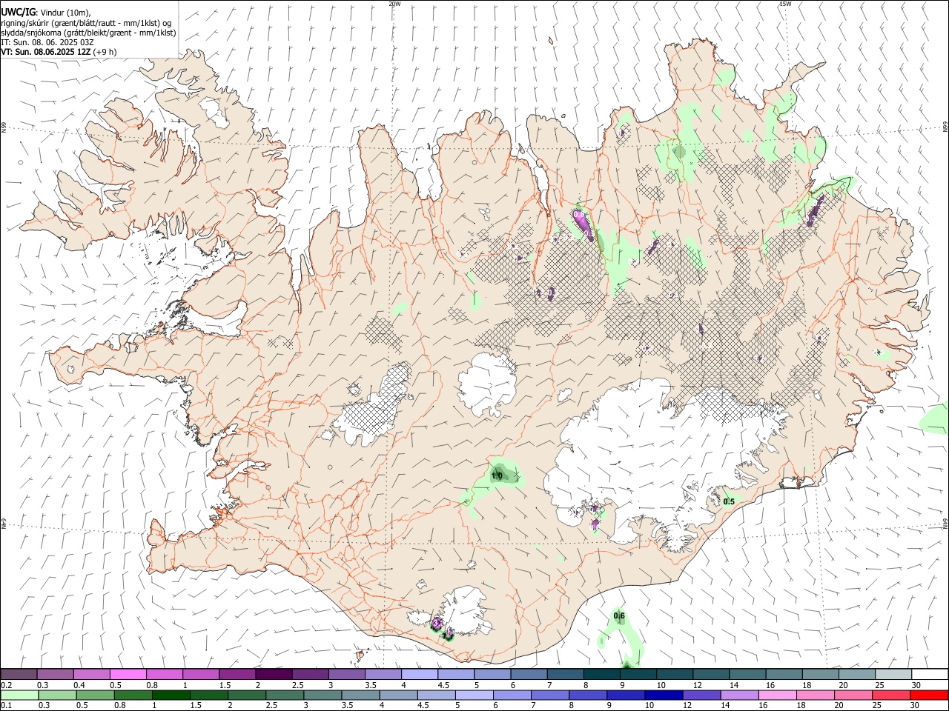Image resolution: width=949 pixels, height=711 pixels.
Task: Click the "0.6" precipitation value offshore
Action: (x=619, y=616)
